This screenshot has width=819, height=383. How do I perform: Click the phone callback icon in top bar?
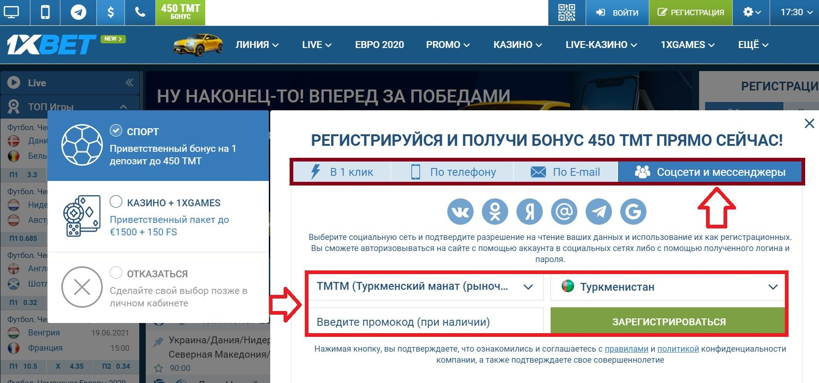140,12
